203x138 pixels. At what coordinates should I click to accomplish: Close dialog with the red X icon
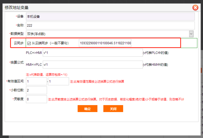195,8
